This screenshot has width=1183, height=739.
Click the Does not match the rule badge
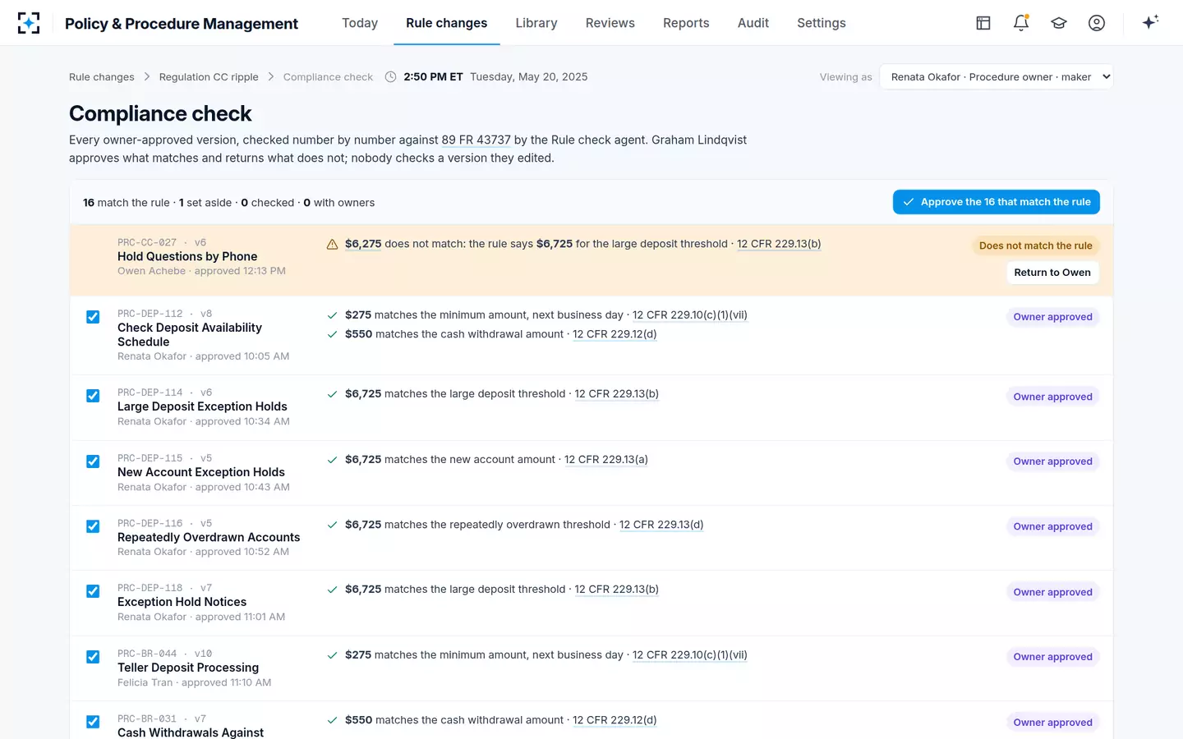tap(1036, 246)
